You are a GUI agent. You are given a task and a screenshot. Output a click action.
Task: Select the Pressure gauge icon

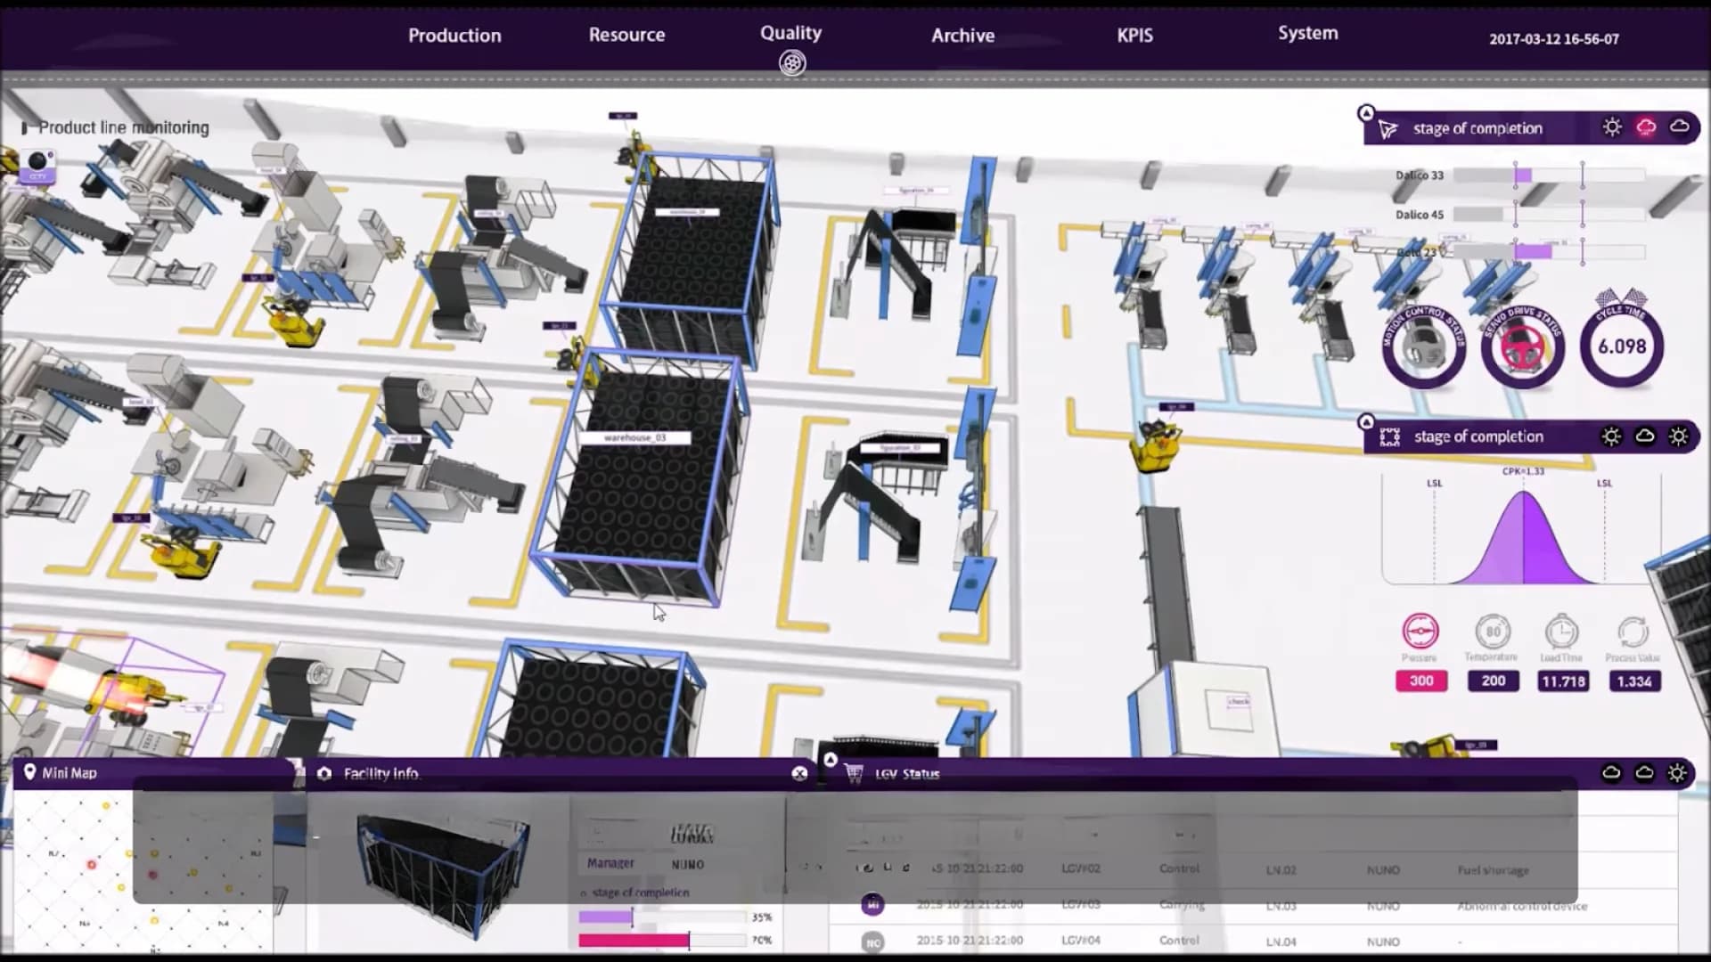coord(1420,631)
